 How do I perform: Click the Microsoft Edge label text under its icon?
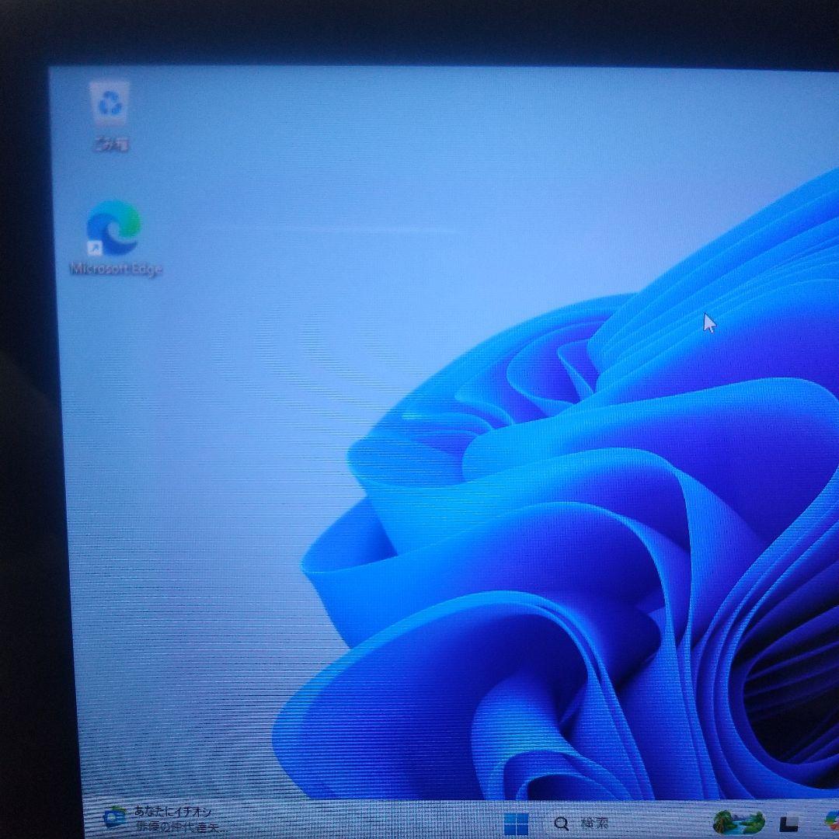[x=117, y=270]
